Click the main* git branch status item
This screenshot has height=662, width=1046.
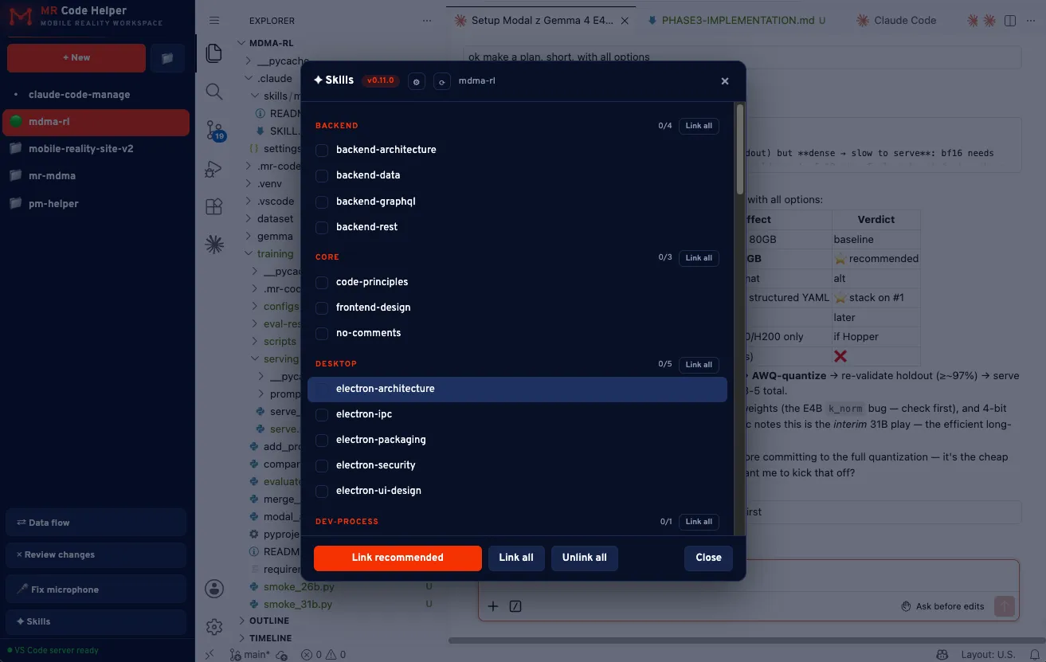[x=250, y=655]
